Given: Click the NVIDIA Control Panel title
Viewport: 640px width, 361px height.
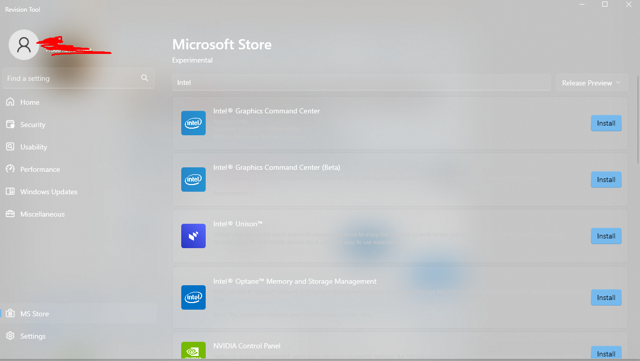Looking at the screenshot, I should [247, 346].
